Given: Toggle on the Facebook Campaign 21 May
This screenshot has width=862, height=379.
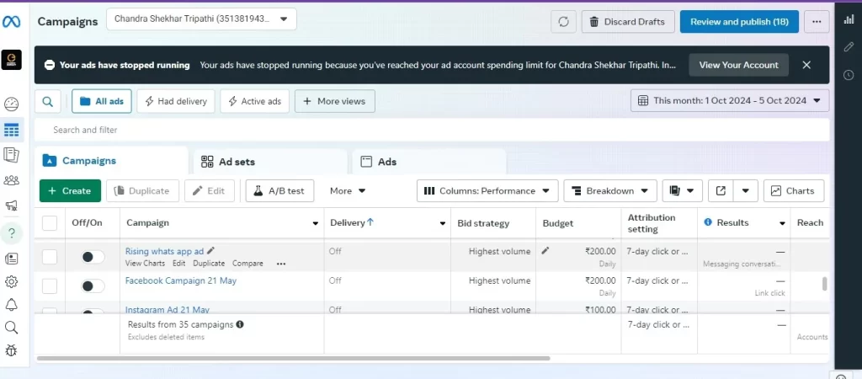Looking at the screenshot, I should click(x=92, y=286).
